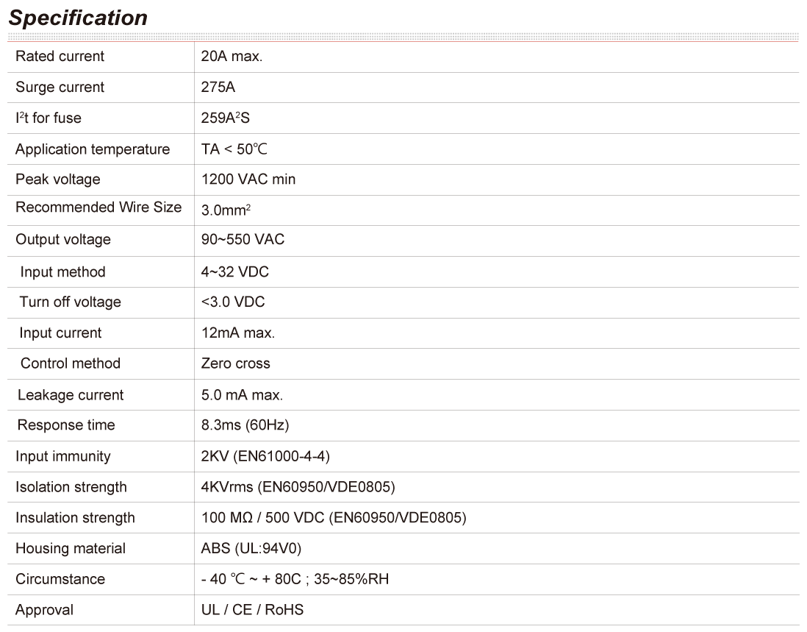Click the 20A max. value
Image resolution: width=807 pixels, height=632 pixels.
click(231, 57)
